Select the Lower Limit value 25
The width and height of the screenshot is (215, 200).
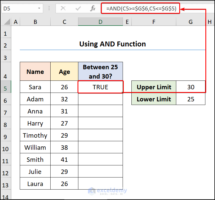[191, 99]
